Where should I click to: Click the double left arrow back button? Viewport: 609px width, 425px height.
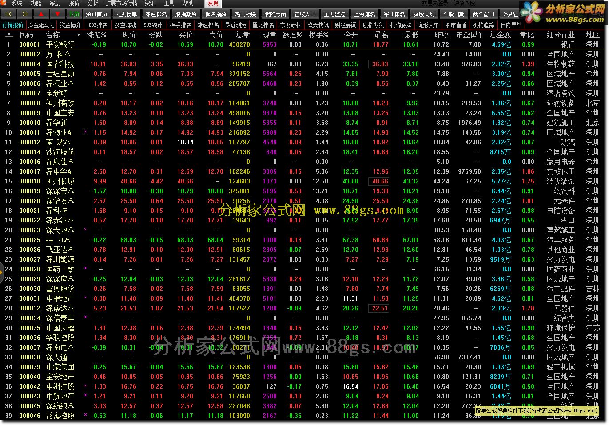(x=9, y=14)
